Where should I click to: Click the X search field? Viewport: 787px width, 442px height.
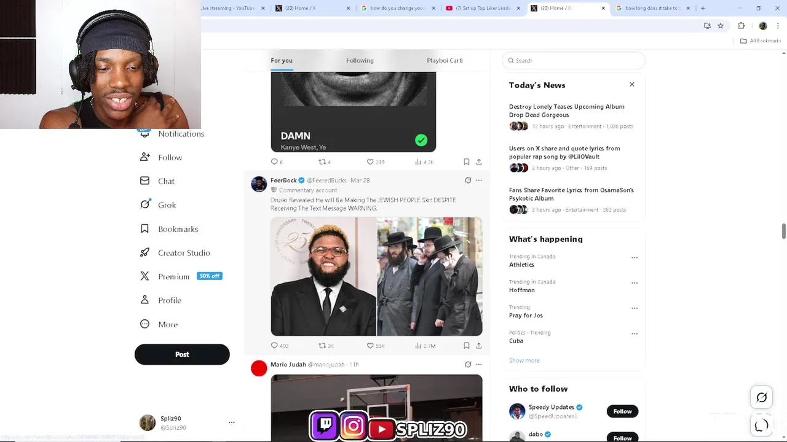[574, 60]
